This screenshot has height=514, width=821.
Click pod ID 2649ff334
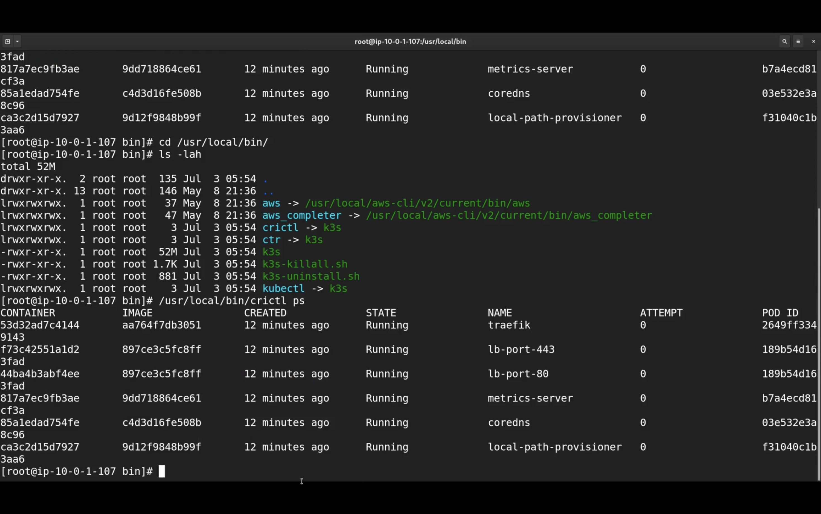pyautogui.click(x=789, y=325)
